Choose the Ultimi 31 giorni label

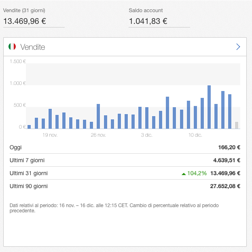tap(29, 173)
